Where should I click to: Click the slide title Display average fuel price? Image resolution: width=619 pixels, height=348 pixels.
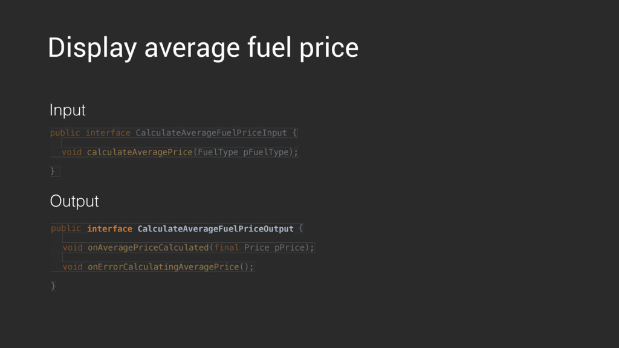203,48
